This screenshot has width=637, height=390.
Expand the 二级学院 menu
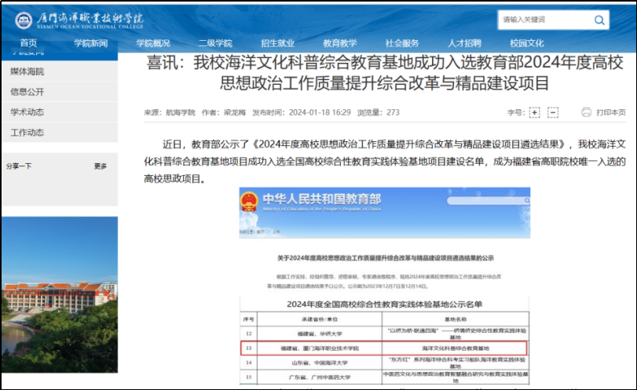pyautogui.click(x=214, y=43)
